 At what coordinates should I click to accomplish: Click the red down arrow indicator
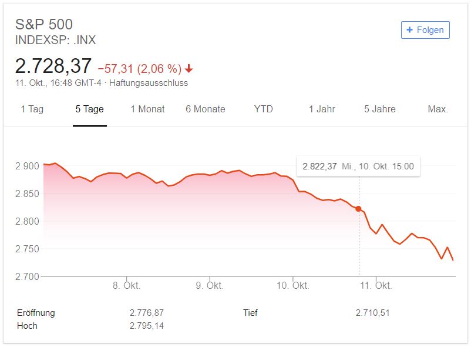click(189, 69)
